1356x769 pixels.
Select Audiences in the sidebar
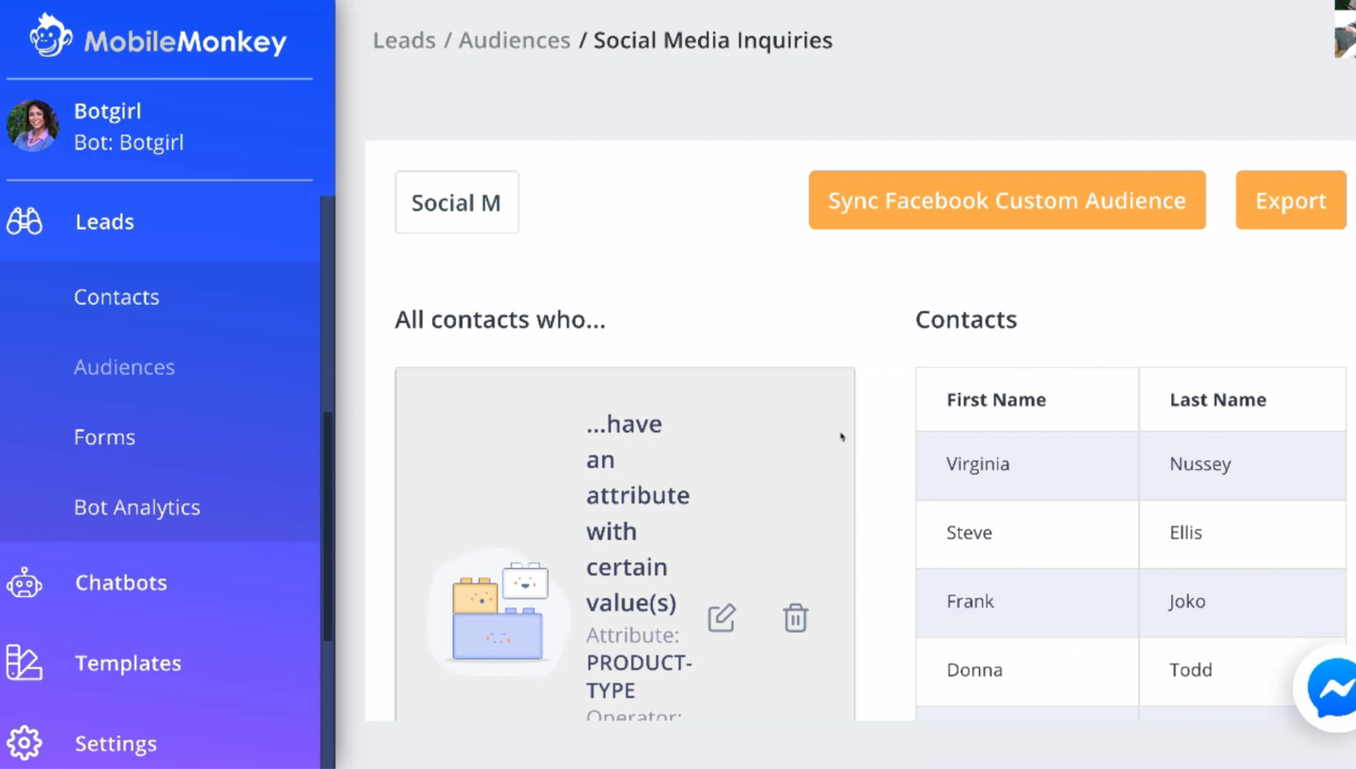coord(124,367)
